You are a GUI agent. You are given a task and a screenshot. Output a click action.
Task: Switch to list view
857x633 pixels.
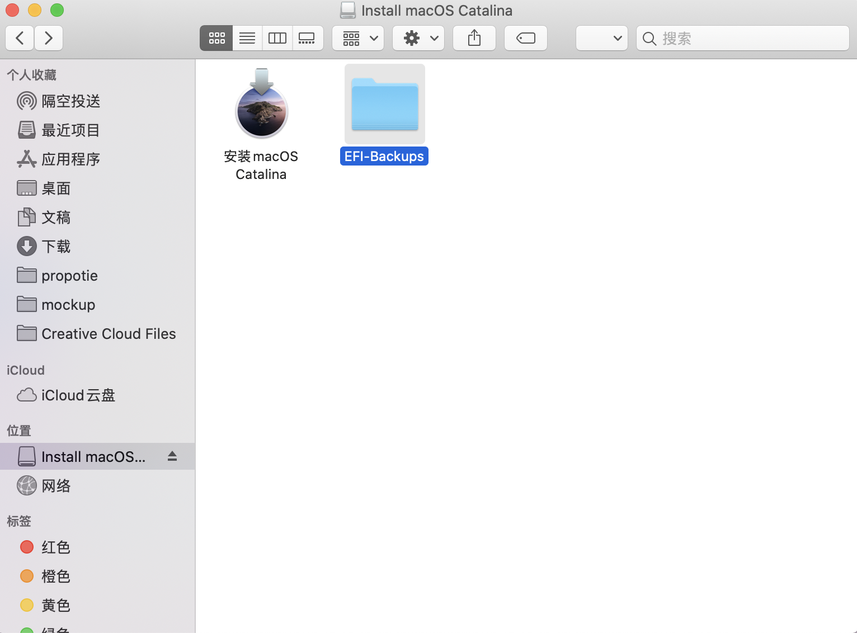coord(247,38)
